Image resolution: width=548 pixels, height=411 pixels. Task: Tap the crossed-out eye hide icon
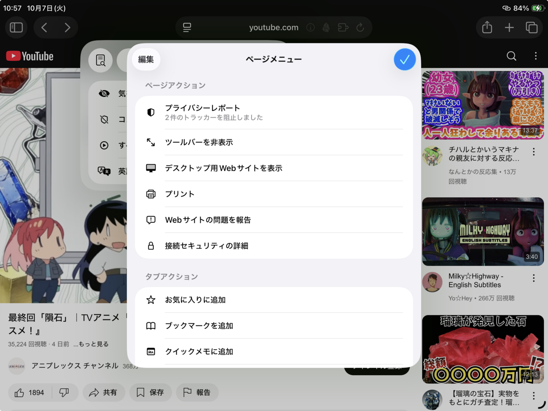(x=104, y=94)
